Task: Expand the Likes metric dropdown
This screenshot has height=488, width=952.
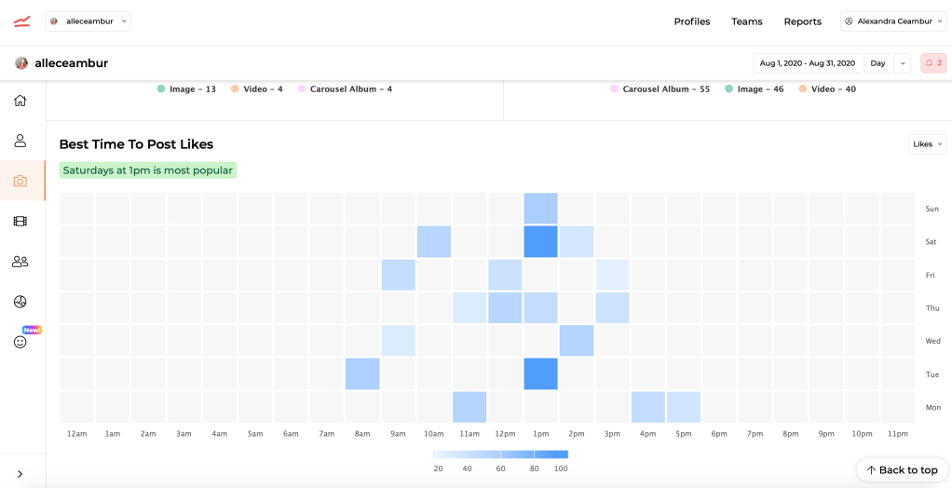Action: click(x=927, y=144)
